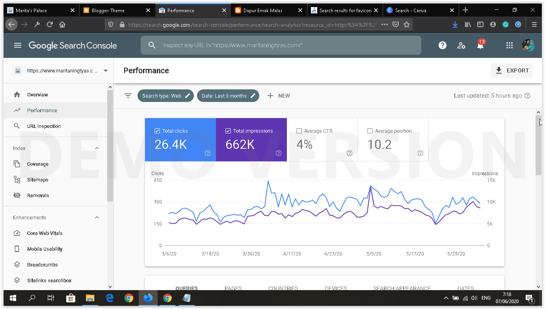Click help icon on Average CTR card

coord(350,153)
